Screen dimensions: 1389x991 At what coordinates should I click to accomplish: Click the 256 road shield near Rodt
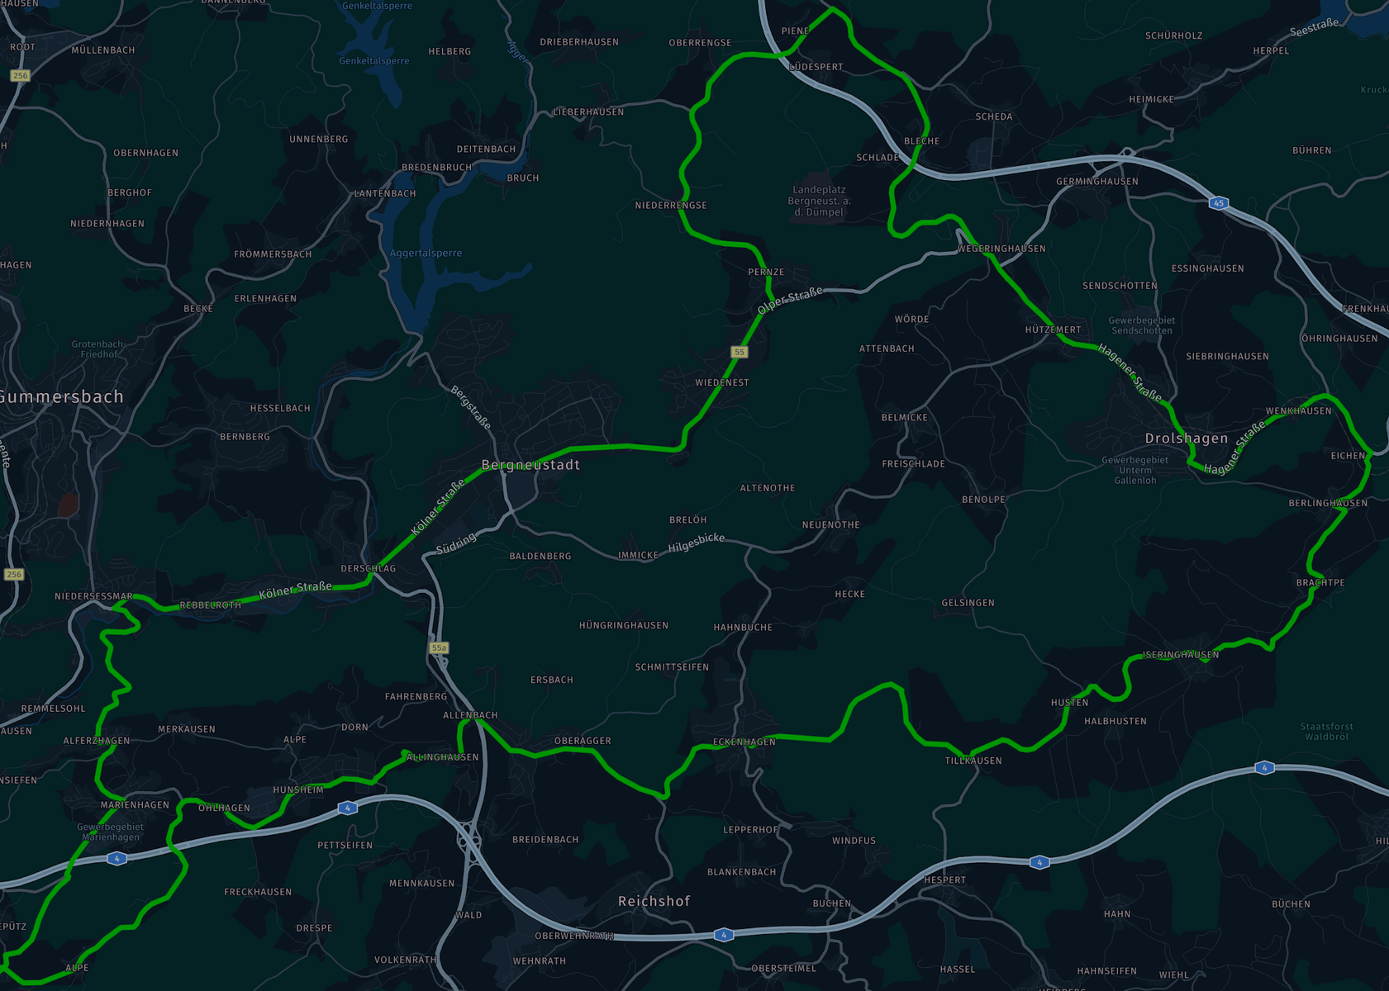pyautogui.click(x=20, y=75)
